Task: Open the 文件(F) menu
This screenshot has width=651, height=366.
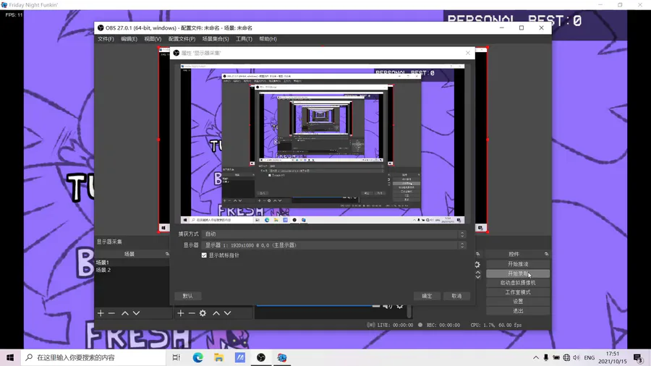Action: click(x=106, y=39)
